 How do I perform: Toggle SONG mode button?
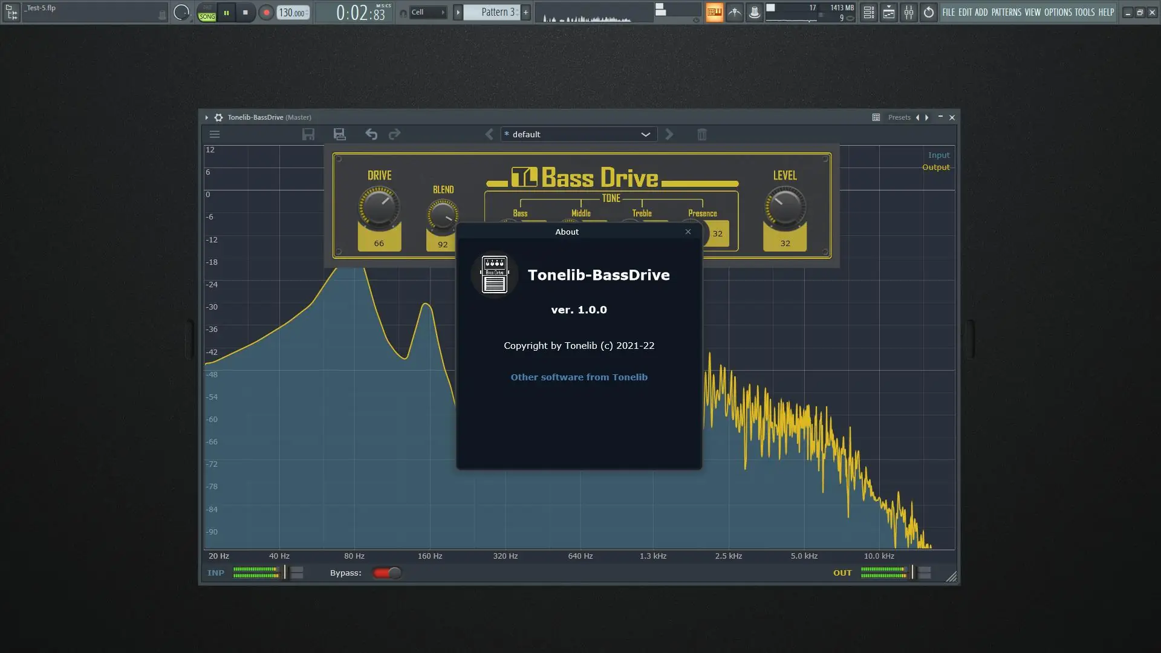(x=207, y=16)
